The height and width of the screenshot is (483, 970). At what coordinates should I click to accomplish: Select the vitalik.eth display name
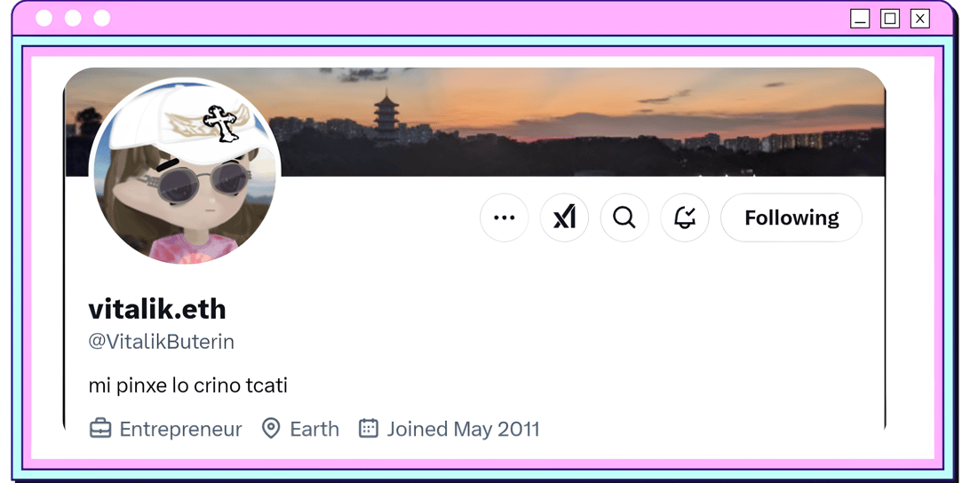pyautogui.click(x=157, y=309)
